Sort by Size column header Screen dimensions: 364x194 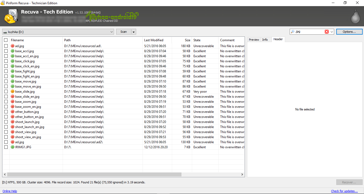tap(182, 40)
